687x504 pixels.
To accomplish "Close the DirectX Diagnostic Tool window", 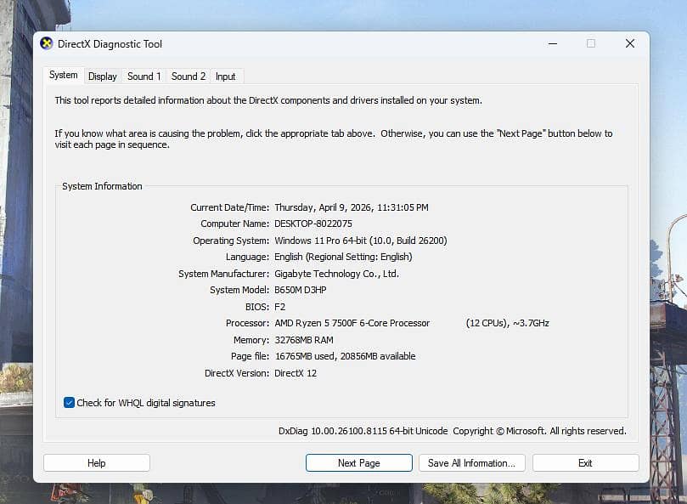I will point(630,43).
